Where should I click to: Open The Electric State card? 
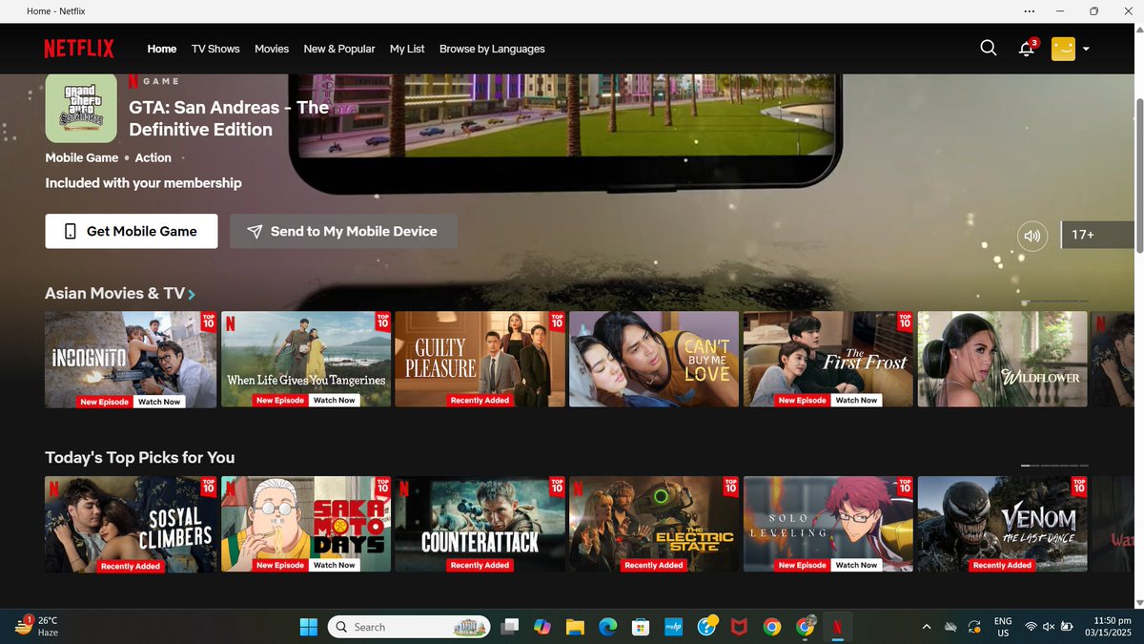tap(654, 525)
